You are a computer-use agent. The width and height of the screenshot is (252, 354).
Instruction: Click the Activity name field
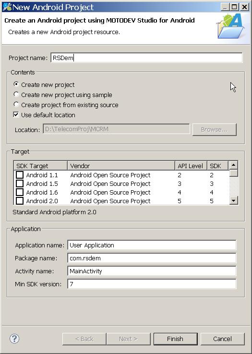click(152, 271)
